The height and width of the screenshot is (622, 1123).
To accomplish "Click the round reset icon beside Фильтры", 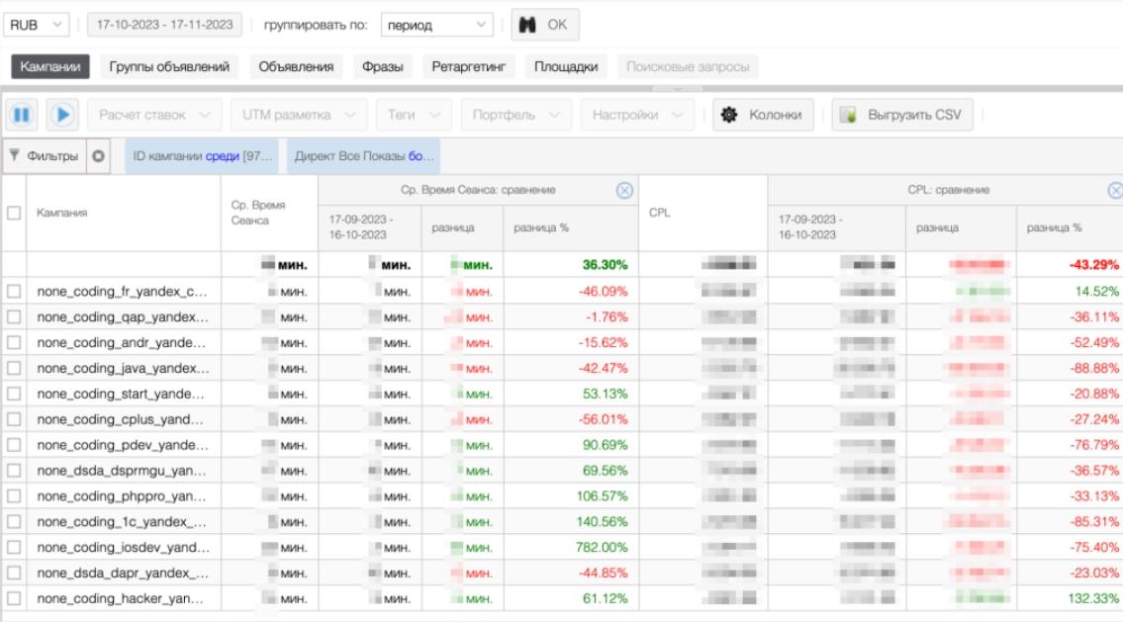I will [98, 156].
